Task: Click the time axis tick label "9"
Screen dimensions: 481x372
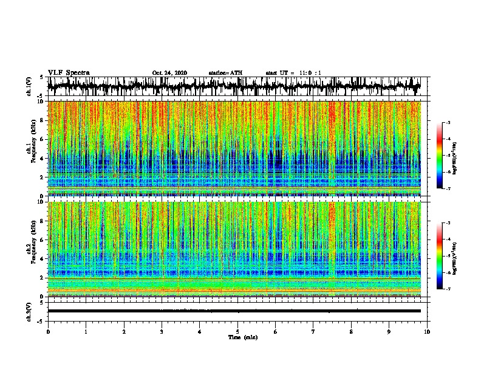Action: (x=389, y=332)
